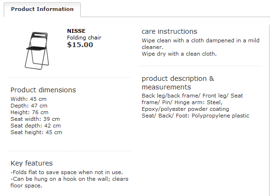Click the NISSE folding chair thumbnail
This screenshot has height=196, width=270.
point(37,51)
